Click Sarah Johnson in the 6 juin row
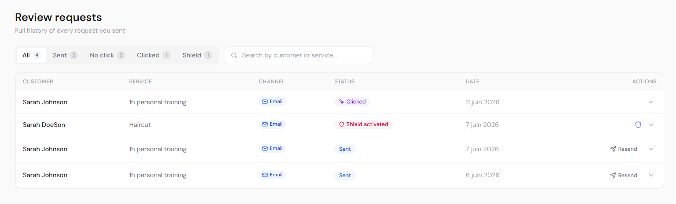 click(45, 175)
